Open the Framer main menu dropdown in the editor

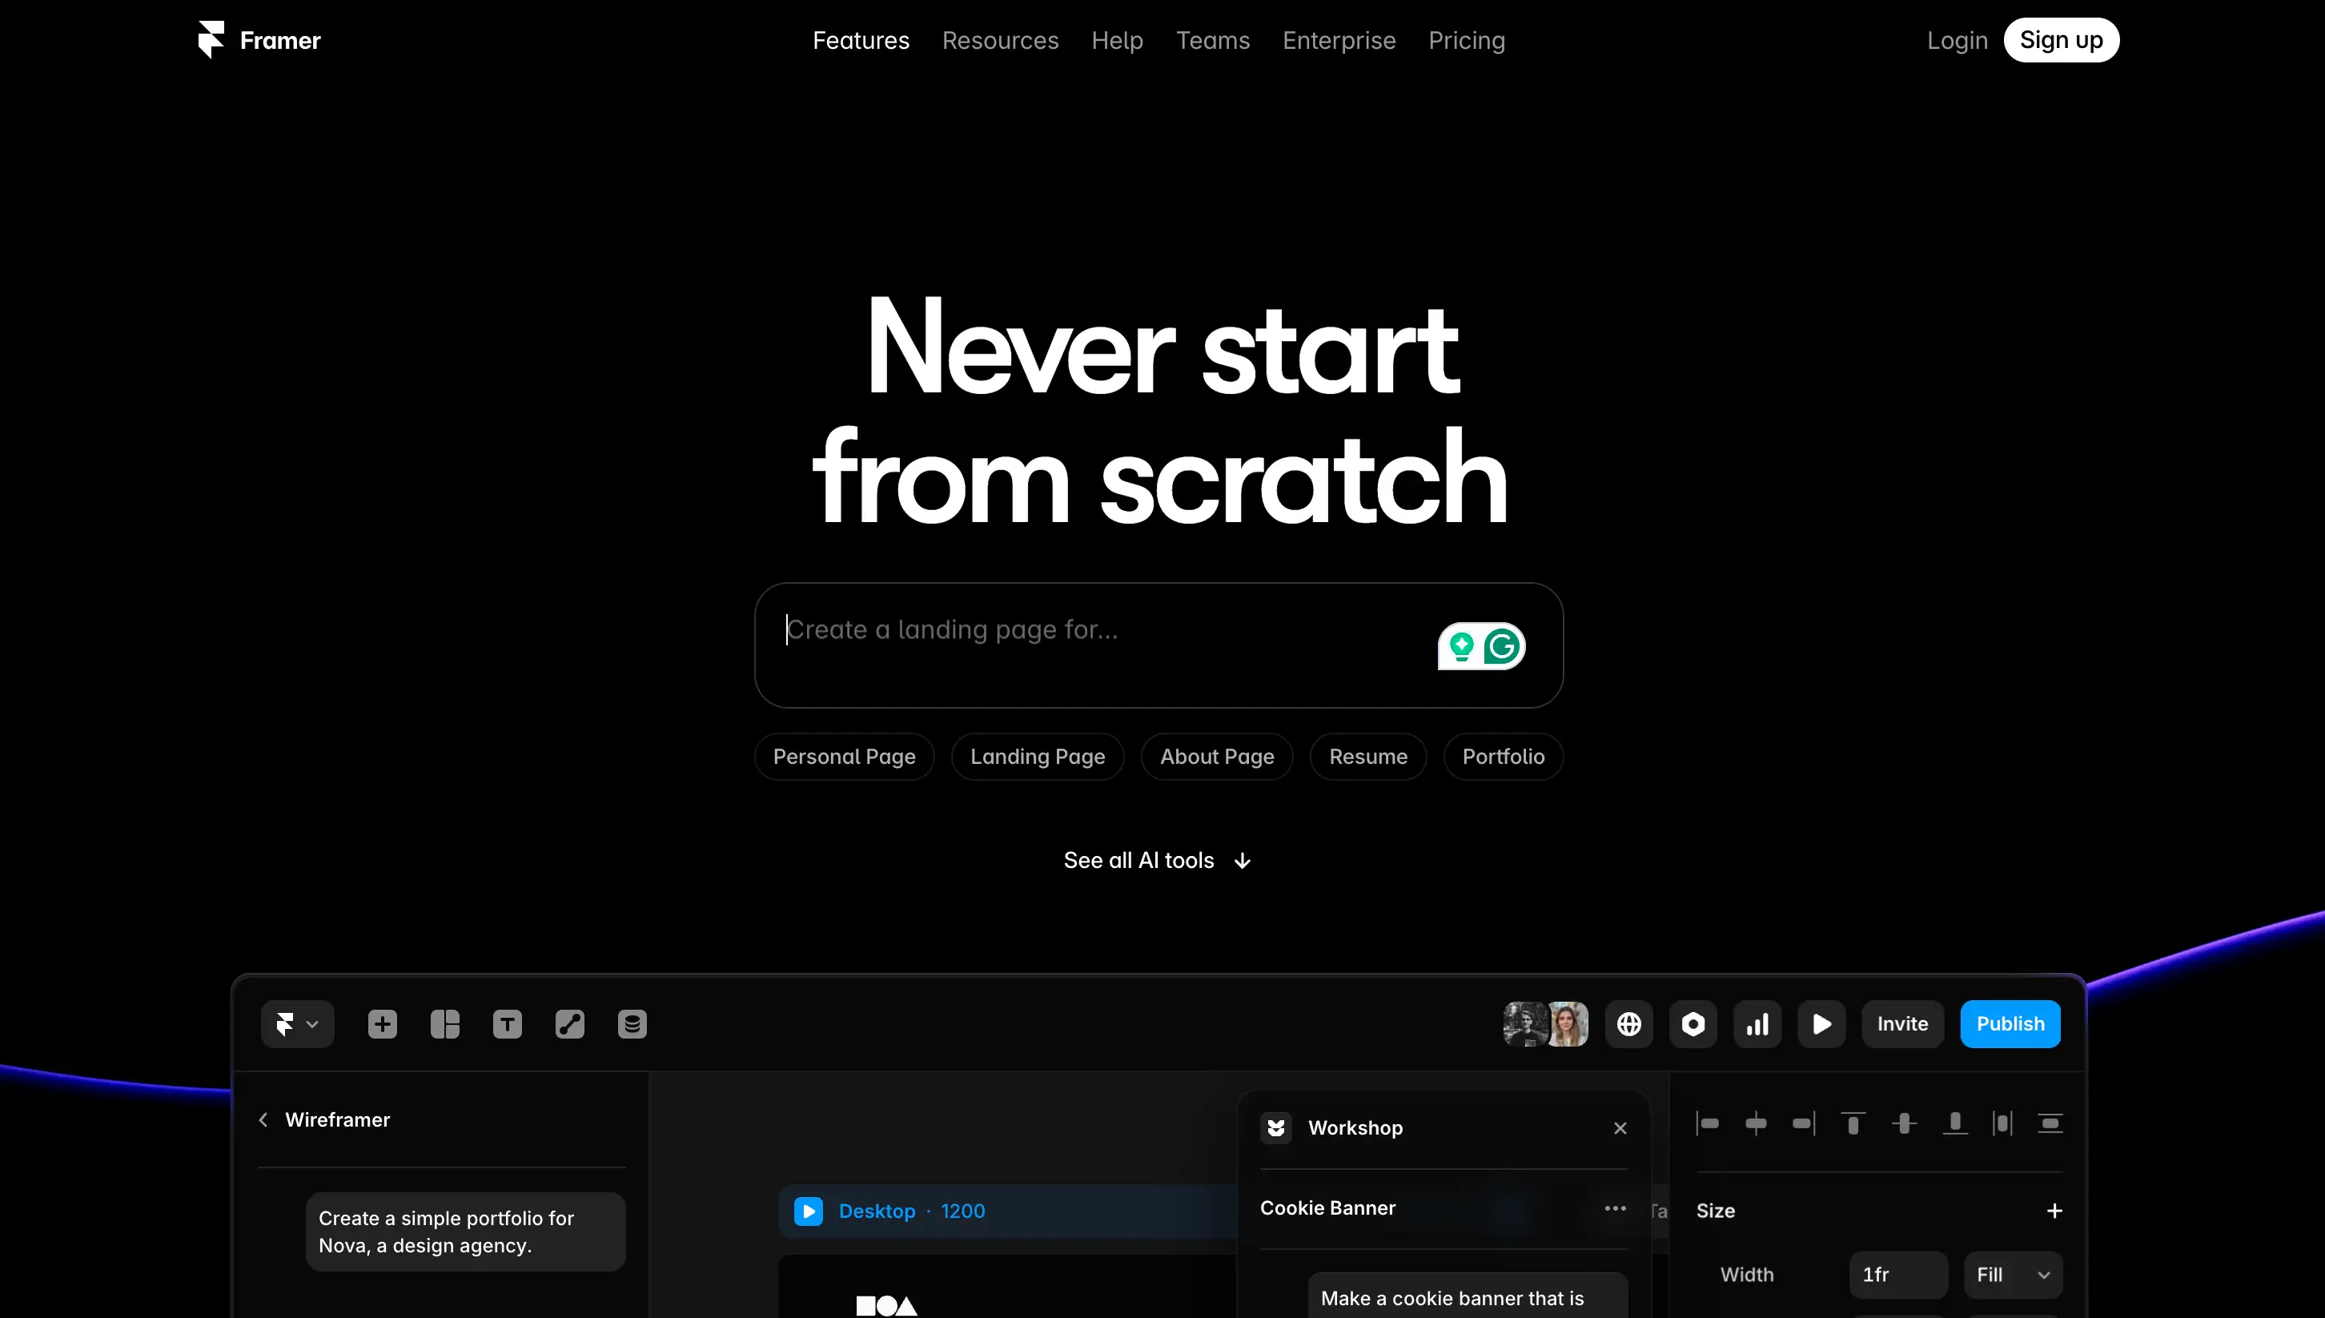[297, 1024]
